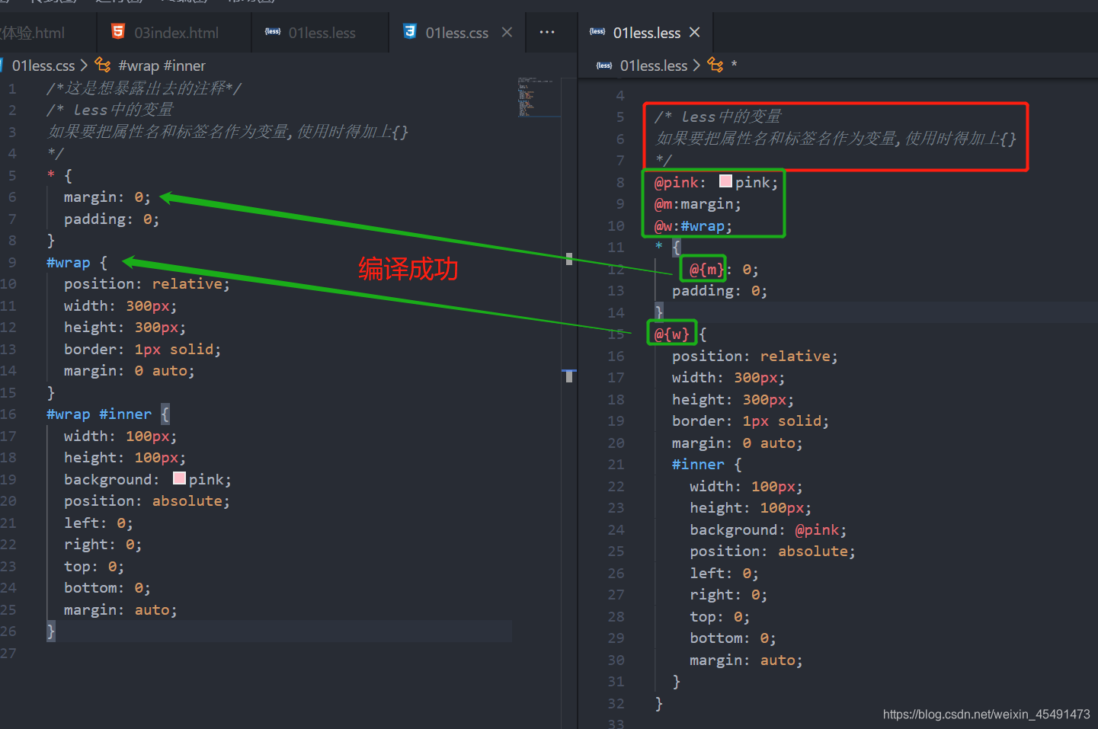Click 'position: absolute;' in the CSS editor

pyautogui.click(x=146, y=500)
